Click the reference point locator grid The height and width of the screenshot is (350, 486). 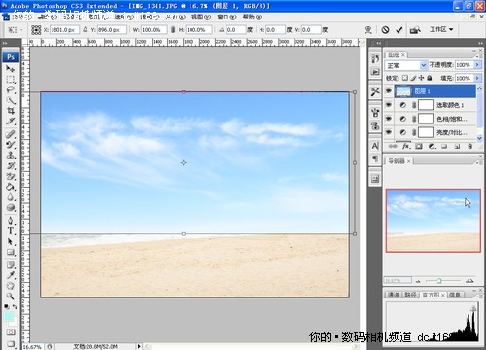36,30
